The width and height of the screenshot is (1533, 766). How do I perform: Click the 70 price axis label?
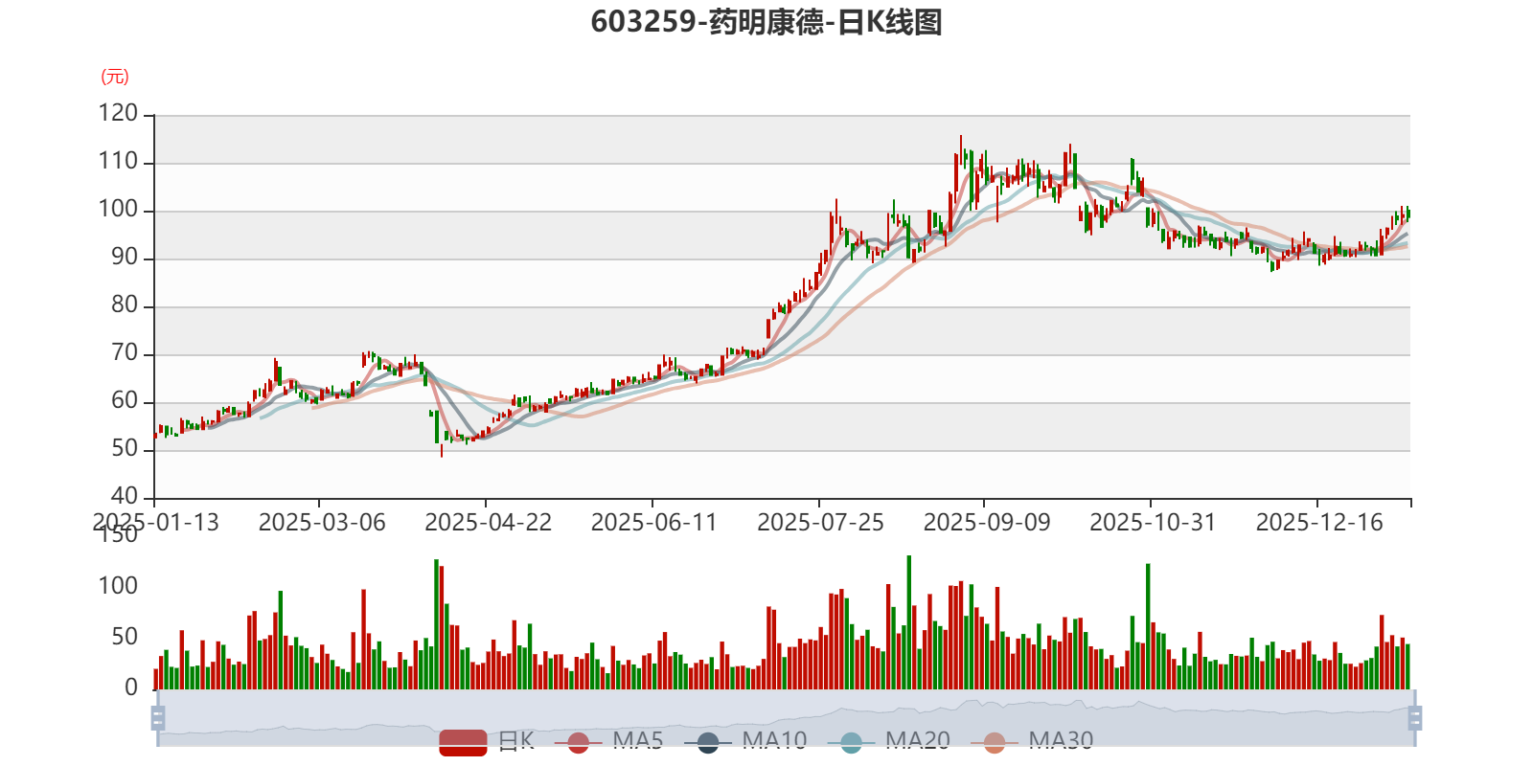coord(125,352)
